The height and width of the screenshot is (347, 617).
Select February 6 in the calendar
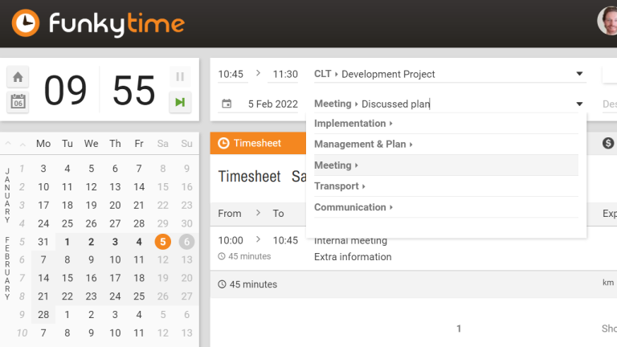pyautogui.click(x=186, y=242)
